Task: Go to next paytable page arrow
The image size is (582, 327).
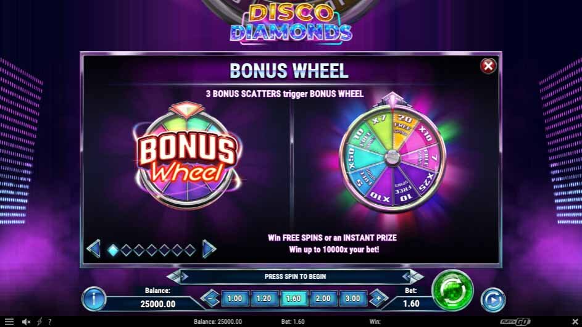Action: point(209,249)
